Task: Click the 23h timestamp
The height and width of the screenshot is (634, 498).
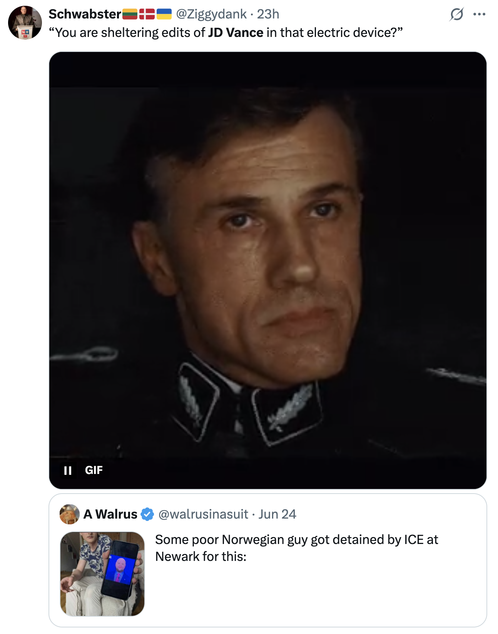Action: click(268, 14)
